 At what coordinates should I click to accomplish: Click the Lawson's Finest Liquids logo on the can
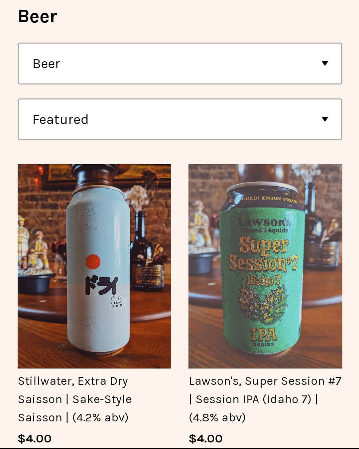point(264,225)
